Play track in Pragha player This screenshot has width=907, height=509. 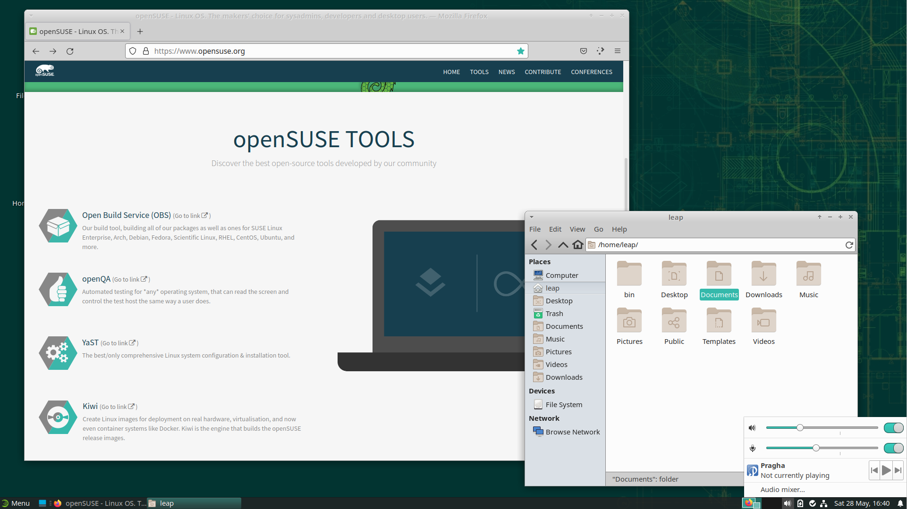(x=886, y=470)
